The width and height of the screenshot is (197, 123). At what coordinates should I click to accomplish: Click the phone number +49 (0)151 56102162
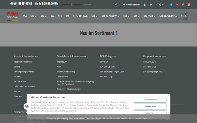pyautogui.click(x=21, y=4)
